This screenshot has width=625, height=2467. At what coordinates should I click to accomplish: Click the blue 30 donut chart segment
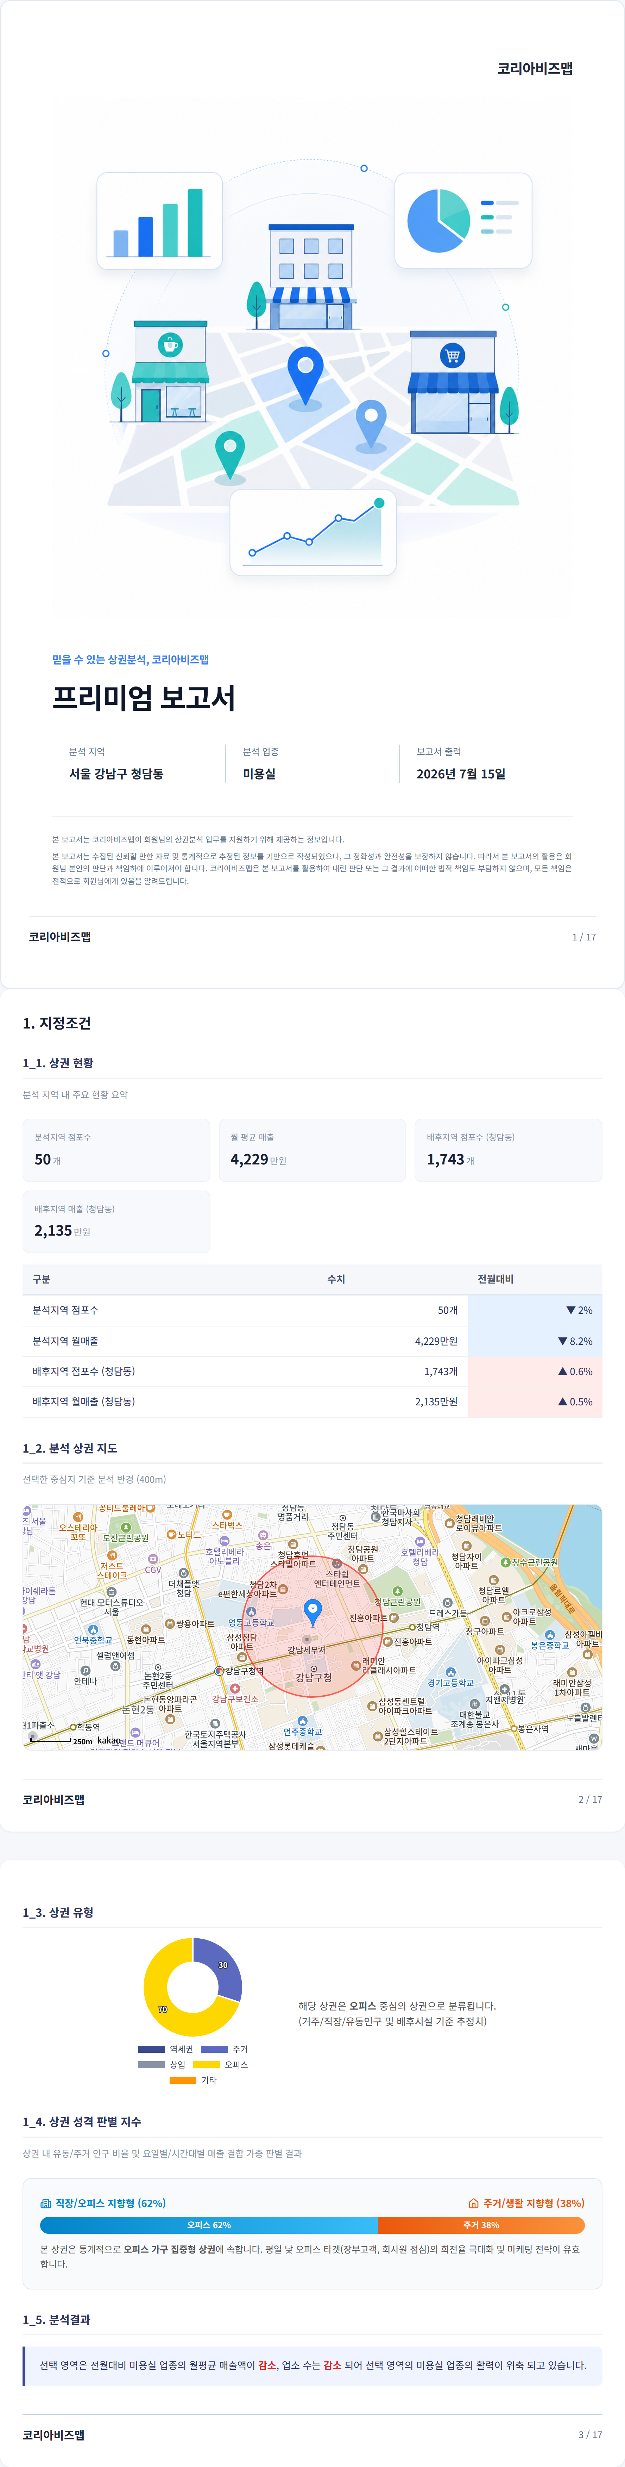223,1965
